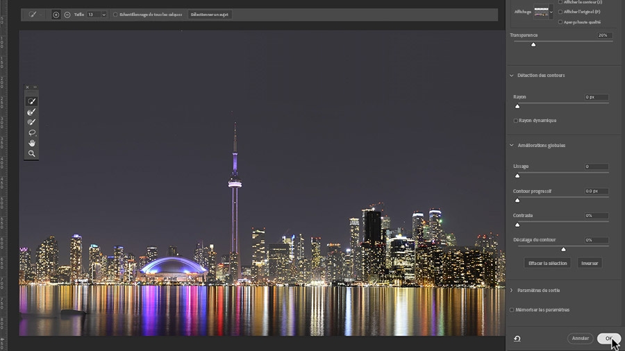Screen dimensions: 625x351
Task: Click Effacer la sélection button
Action: coord(547,263)
